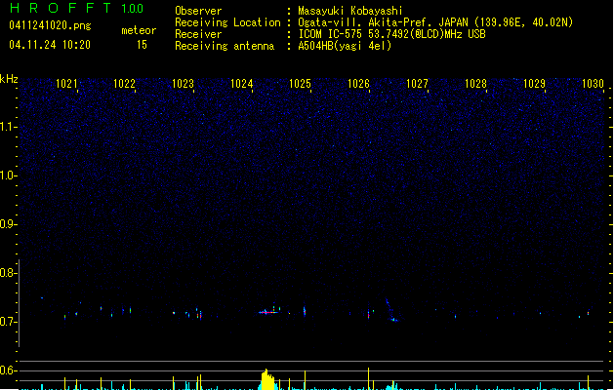Click the 1024 time axis marker

point(242,84)
